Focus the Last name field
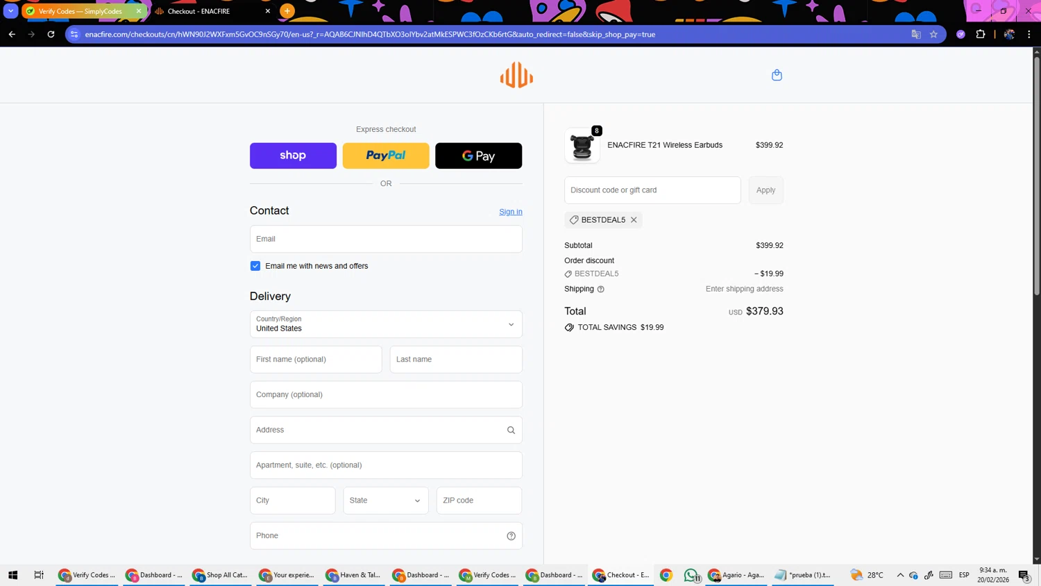 click(456, 360)
